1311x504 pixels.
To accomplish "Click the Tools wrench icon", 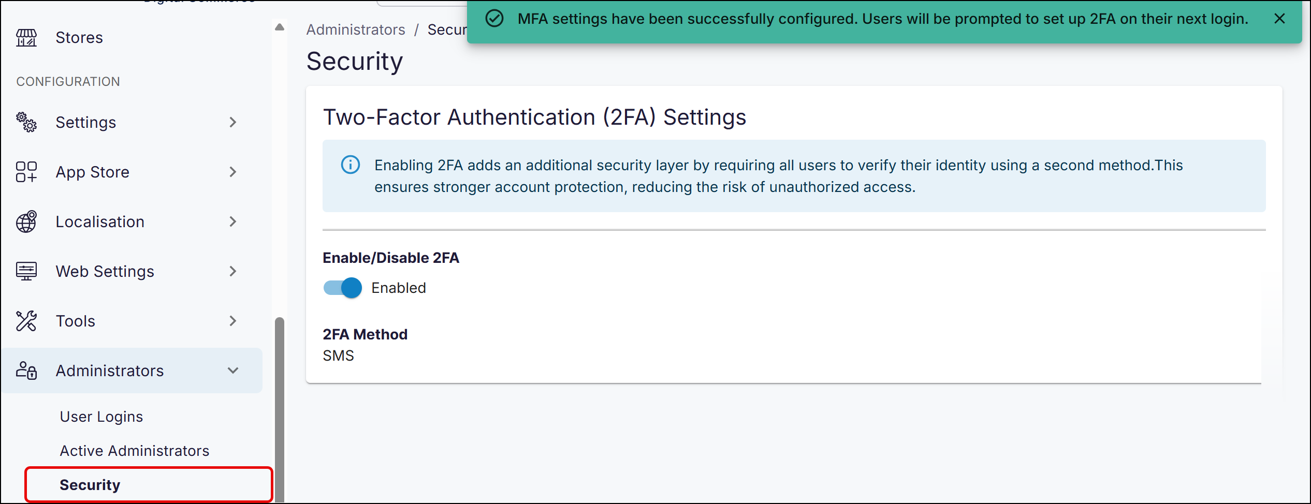I will click(26, 321).
